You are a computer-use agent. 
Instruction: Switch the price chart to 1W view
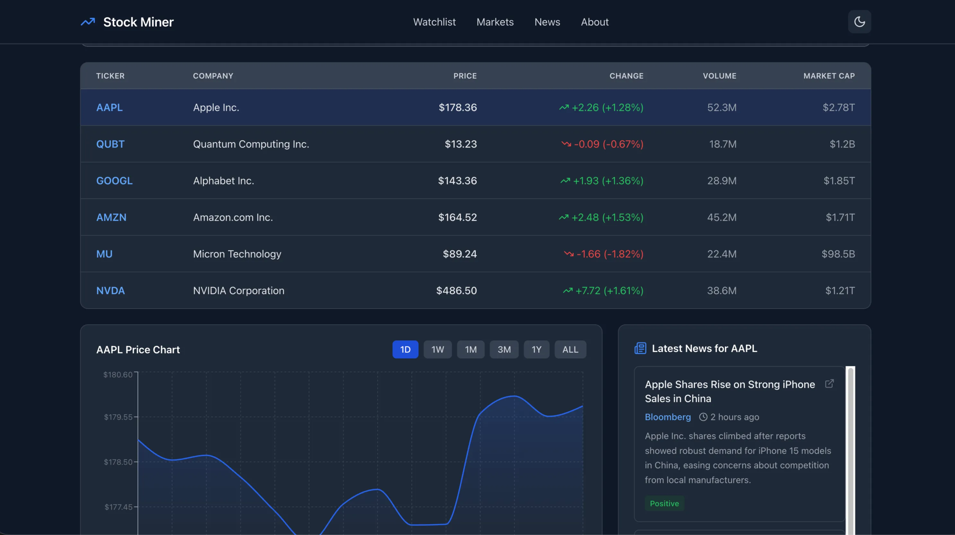tap(437, 349)
